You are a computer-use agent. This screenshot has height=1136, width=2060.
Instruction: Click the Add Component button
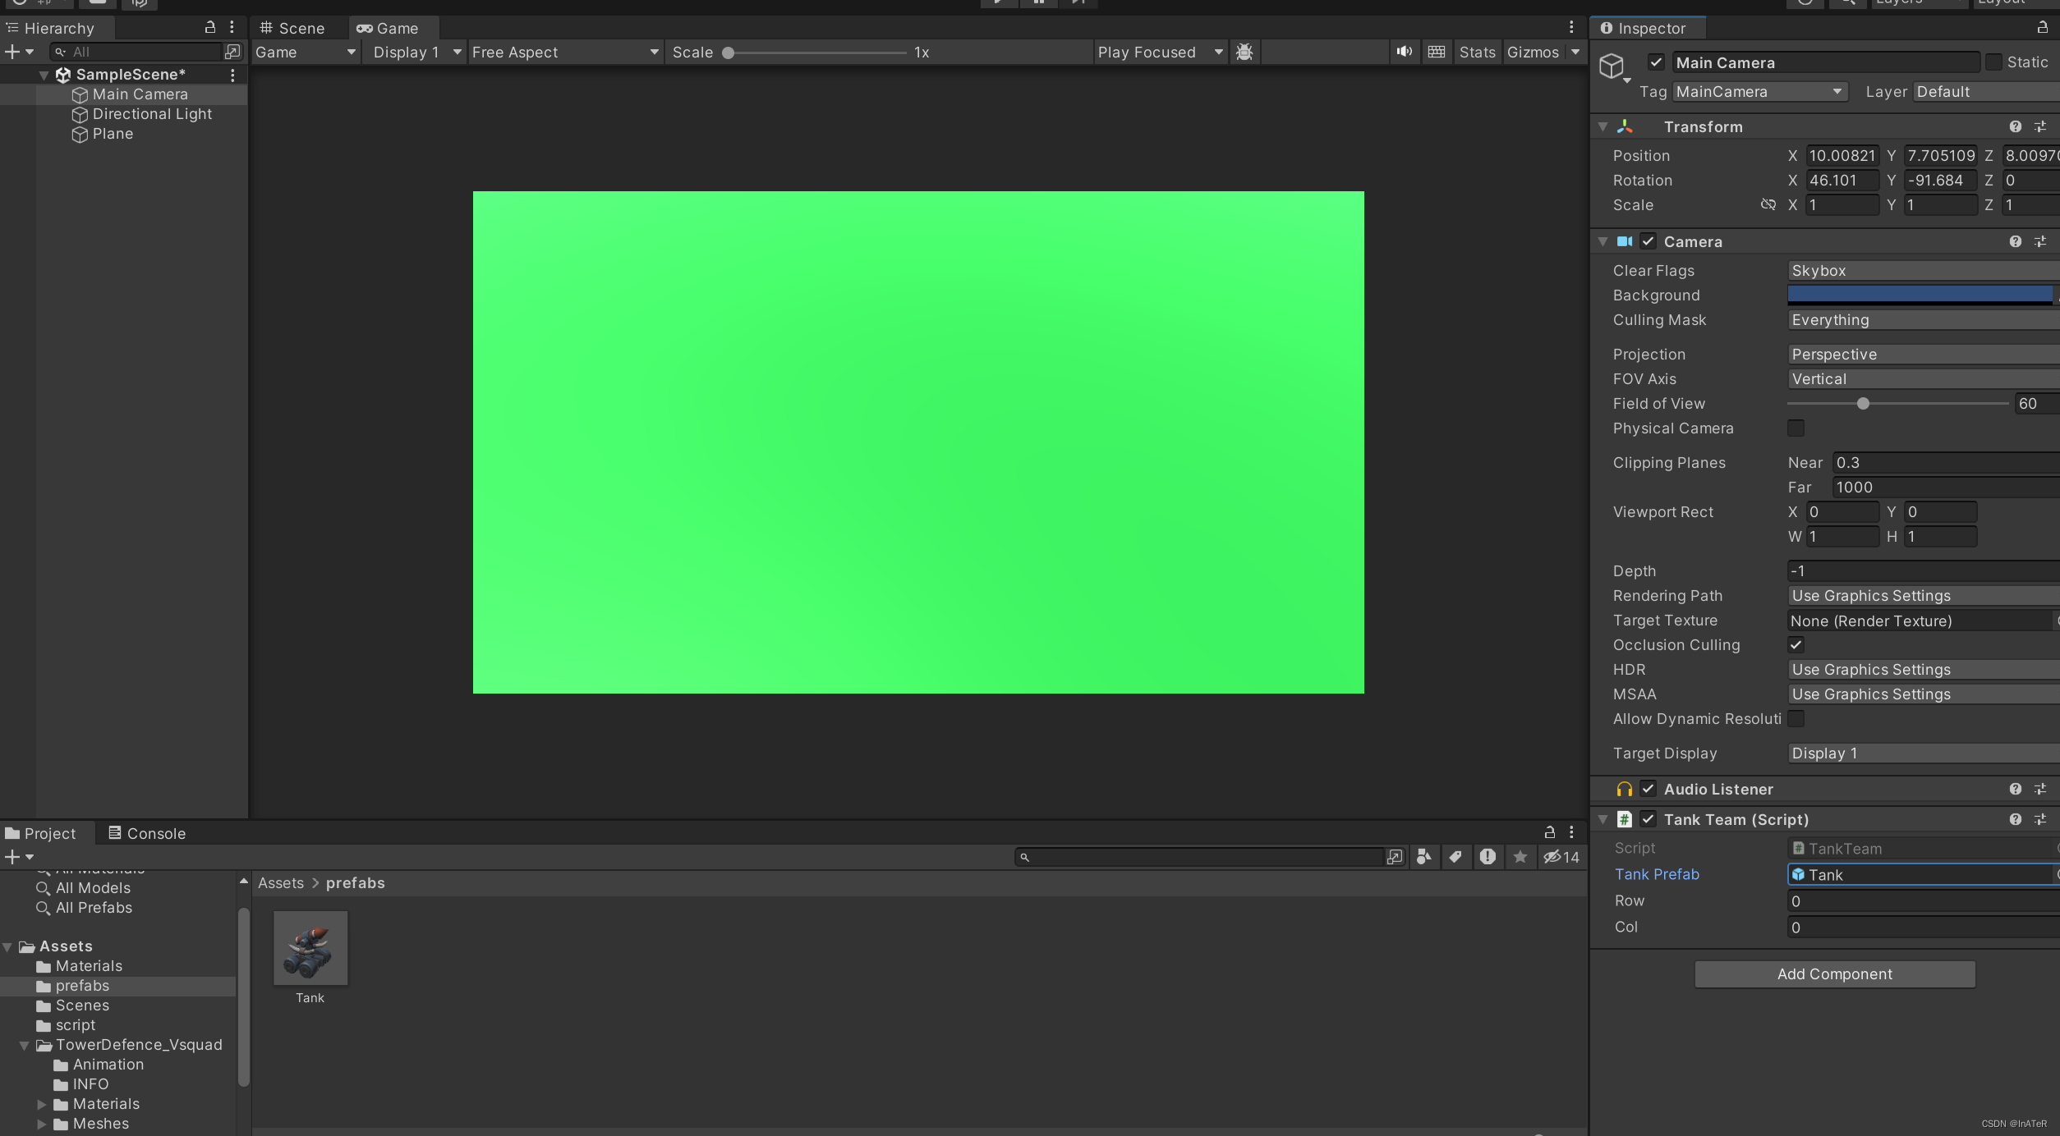[1834, 973]
